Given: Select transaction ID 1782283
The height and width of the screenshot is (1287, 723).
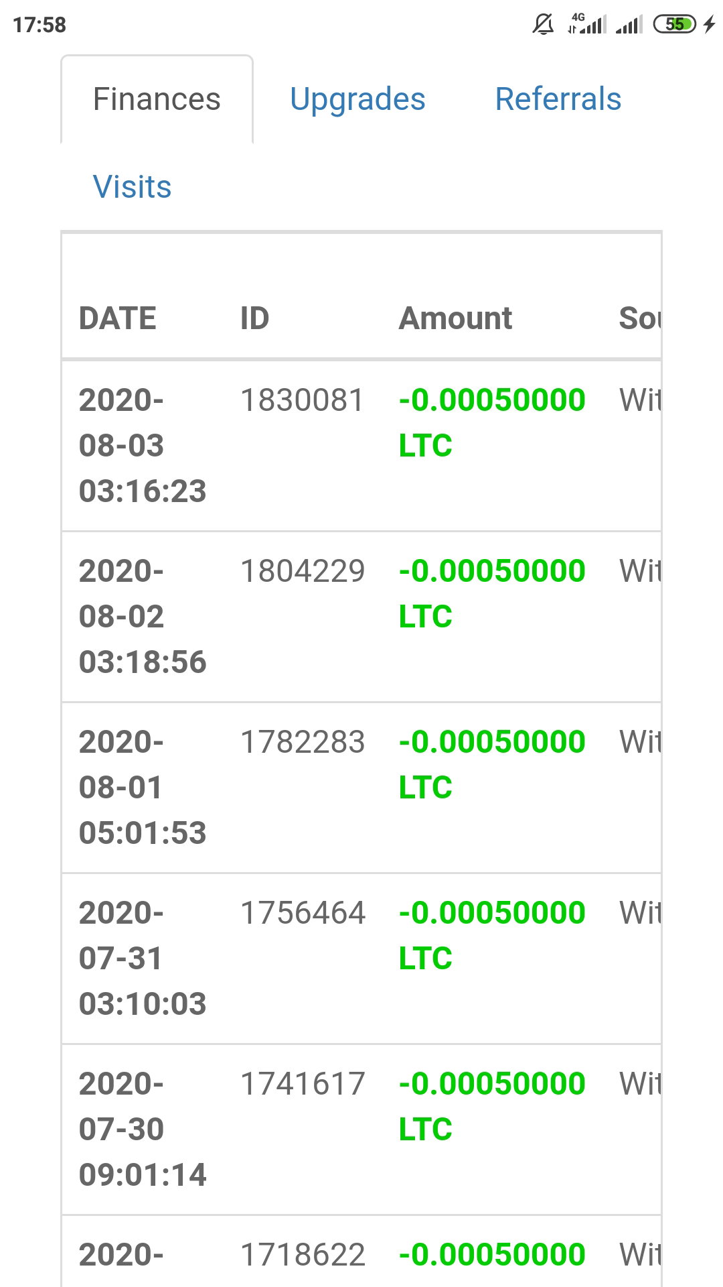Looking at the screenshot, I should click(303, 743).
